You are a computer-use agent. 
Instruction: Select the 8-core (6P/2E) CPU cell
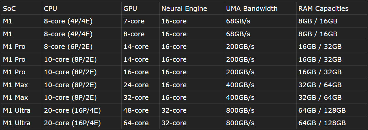tap(68, 47)
